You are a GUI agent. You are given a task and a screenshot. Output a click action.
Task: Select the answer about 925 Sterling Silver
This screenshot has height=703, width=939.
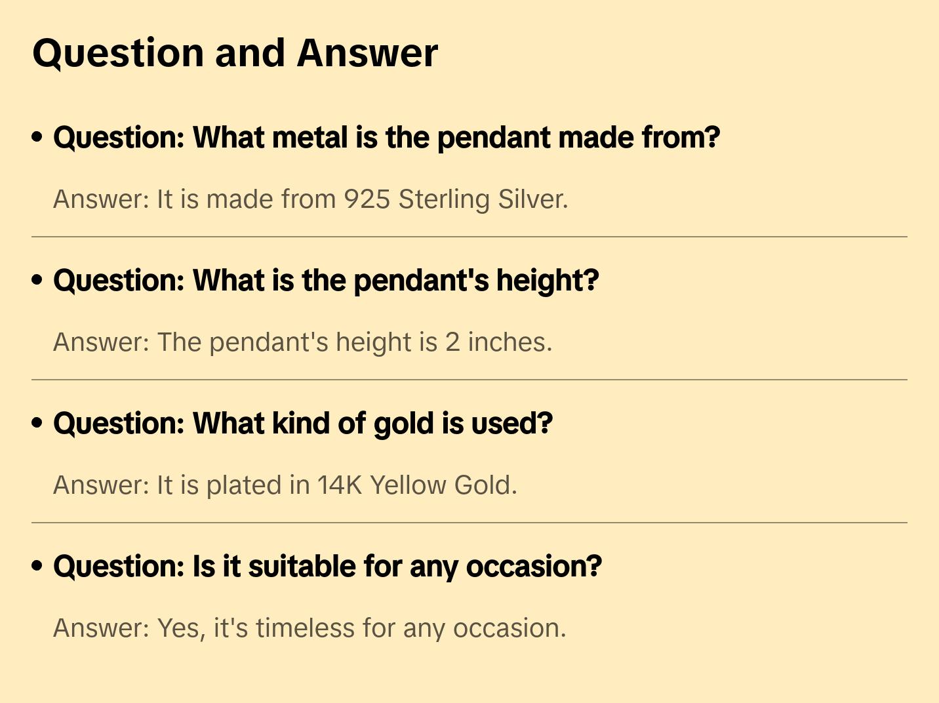point(310,199)
